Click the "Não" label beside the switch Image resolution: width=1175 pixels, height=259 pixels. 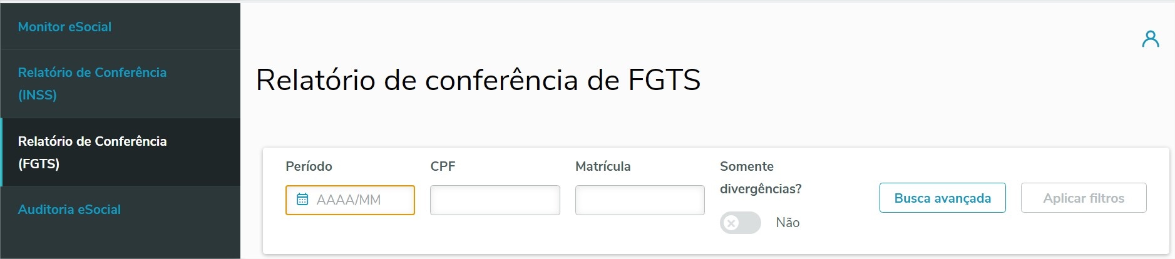(788, 223)
